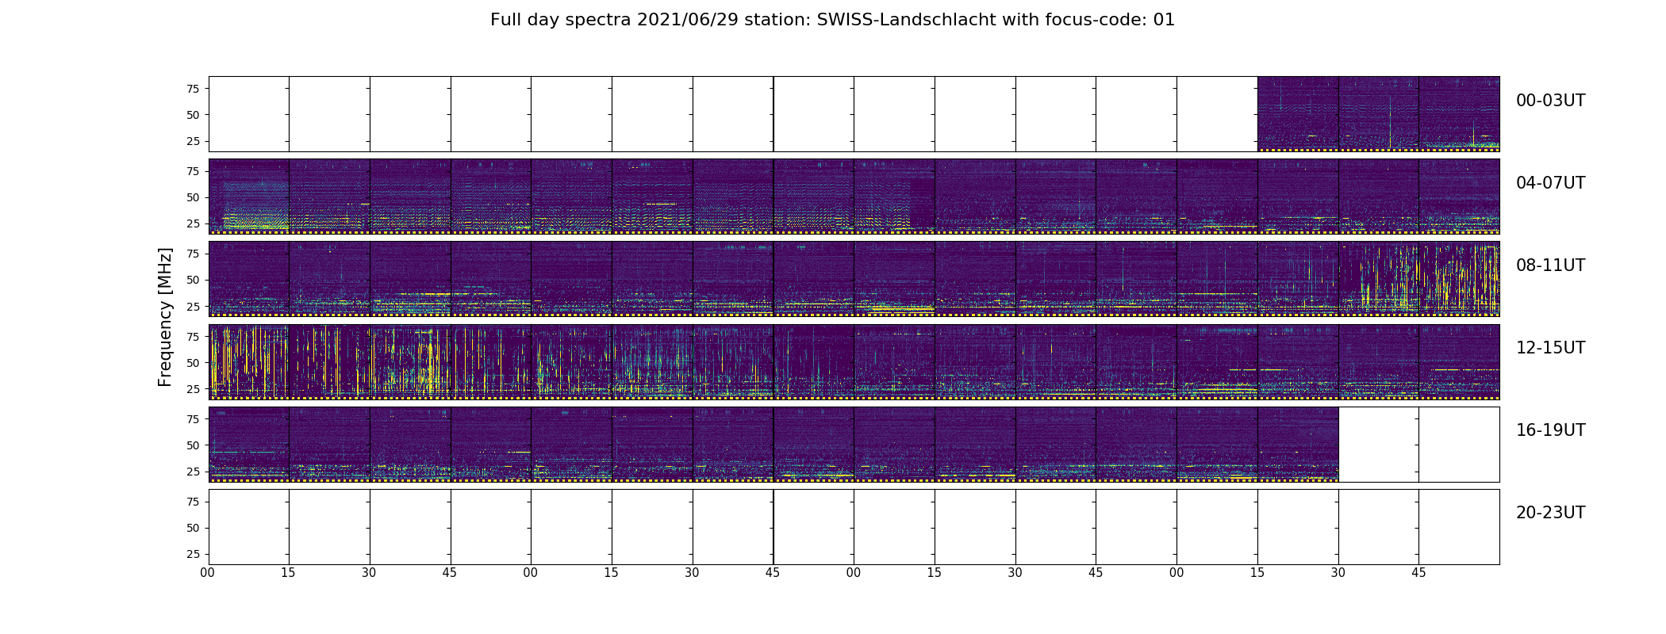Click the '12-15UT' row label
This screenshot has height=634, width=1666.
[x=1550, y=348]
